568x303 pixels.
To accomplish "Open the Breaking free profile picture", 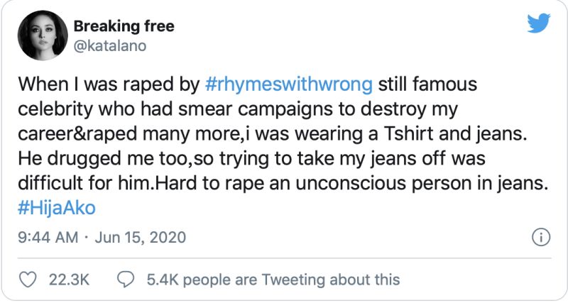I will (43, 35).
